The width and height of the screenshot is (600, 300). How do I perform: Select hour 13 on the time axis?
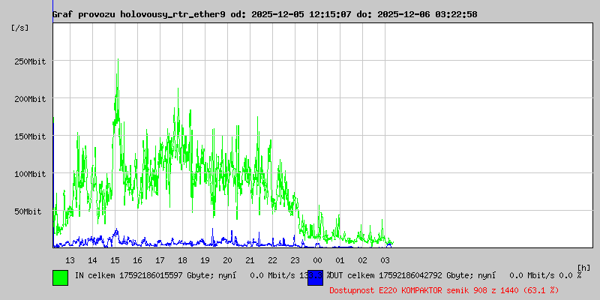(x=70, y=259)
